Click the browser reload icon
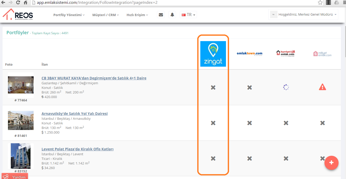Viewport: 346px width, 179px height. click(x=18, y=3)
